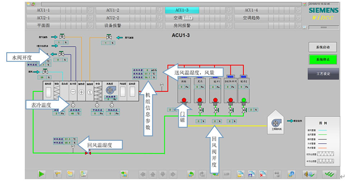Click the horn acknowledge speaker icon
359x181 pixels.
click(309, 175)
